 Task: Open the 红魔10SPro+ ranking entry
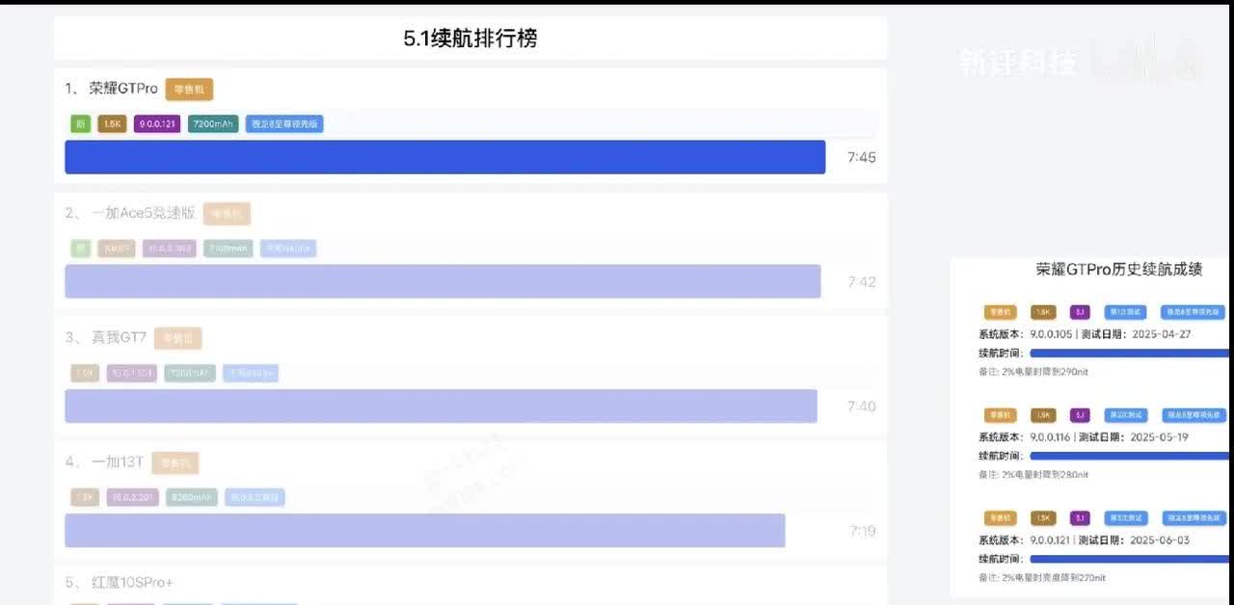click(x=132, y=582)
